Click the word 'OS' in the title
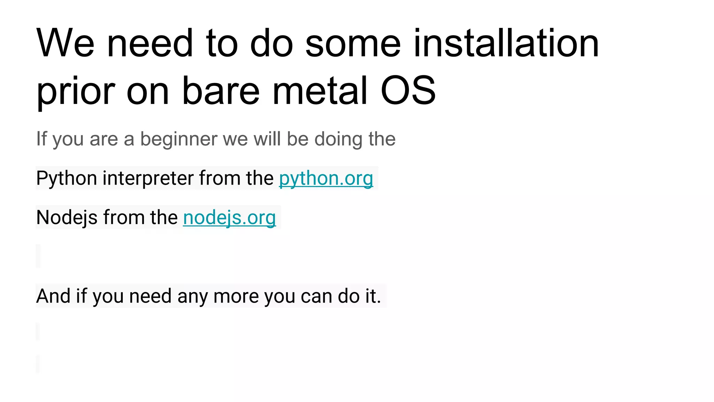Screen dimensions: 714x402 click(408, 90)
